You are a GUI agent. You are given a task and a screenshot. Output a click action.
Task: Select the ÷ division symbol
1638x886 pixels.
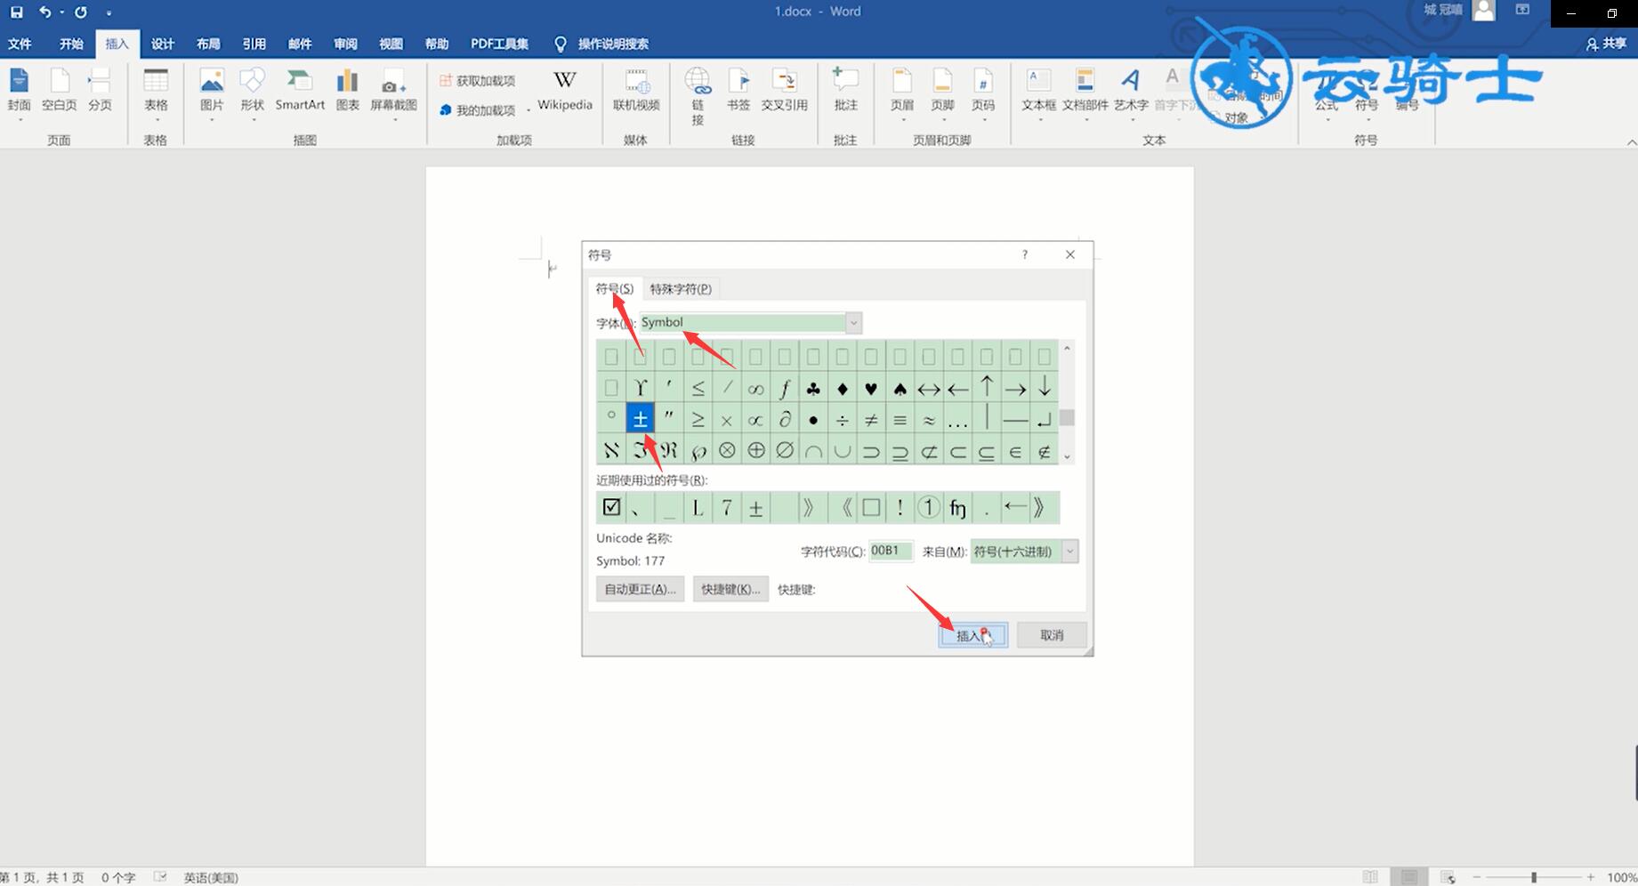842,419
